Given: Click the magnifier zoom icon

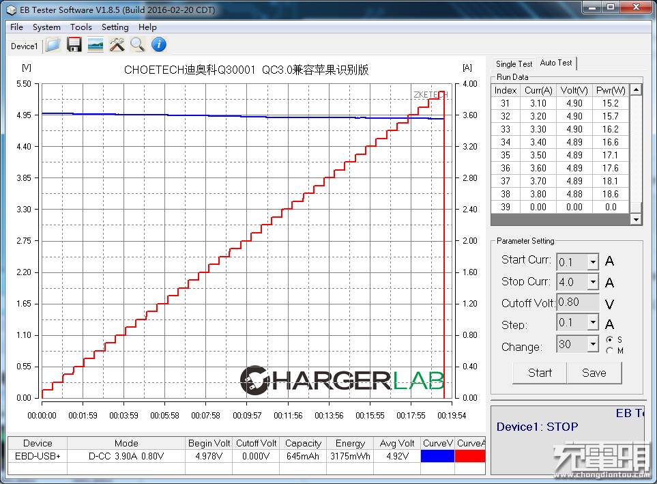Looking at the screenshot, I should point(137,44).
